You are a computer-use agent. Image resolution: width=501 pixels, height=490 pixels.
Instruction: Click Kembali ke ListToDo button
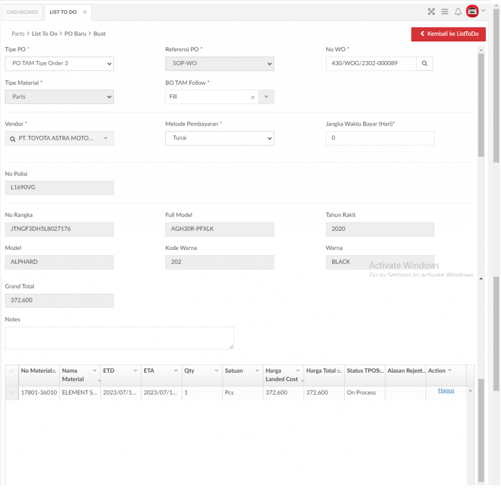coord(448,34)
